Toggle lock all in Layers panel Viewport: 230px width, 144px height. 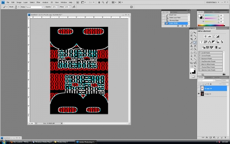click(x=210, y=84)
